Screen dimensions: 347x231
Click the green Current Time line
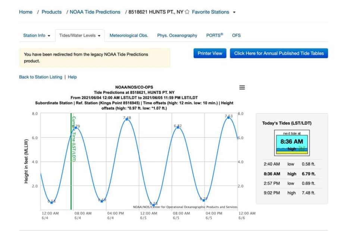[71, 161]
